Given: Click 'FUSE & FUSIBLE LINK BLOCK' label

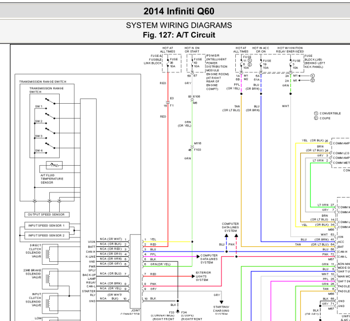Looking at the screenshot, I should coord(153,60).
